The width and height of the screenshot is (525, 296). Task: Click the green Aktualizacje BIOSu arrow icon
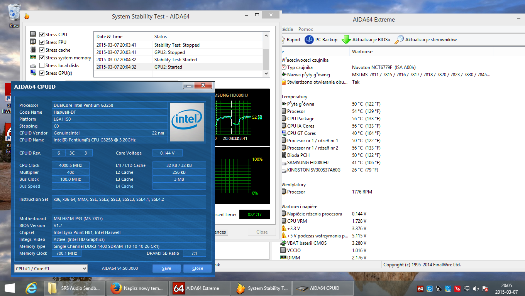pos(346,40)
